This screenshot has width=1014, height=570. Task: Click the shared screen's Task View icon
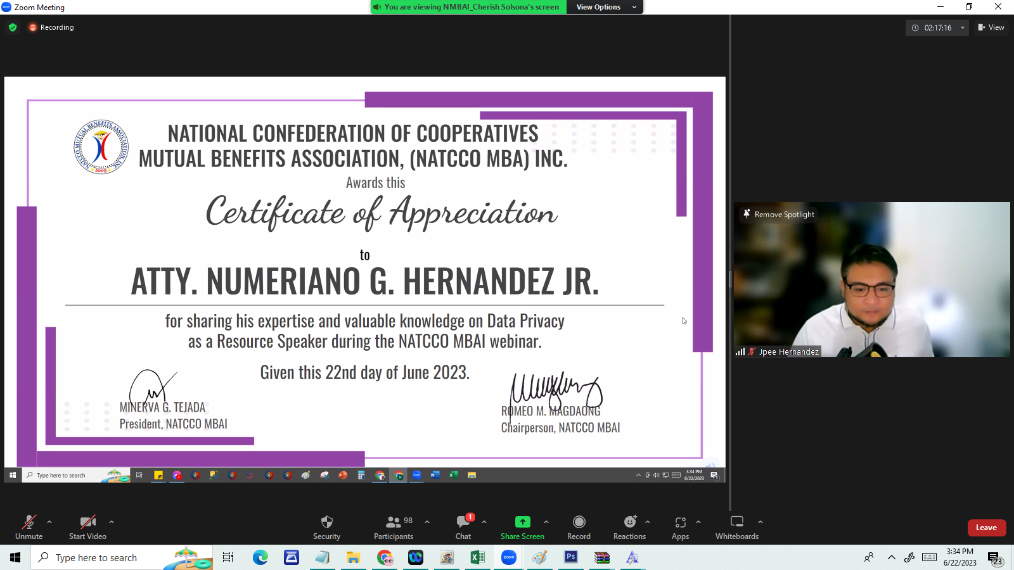pyautogui.click(x=139, y=475)
